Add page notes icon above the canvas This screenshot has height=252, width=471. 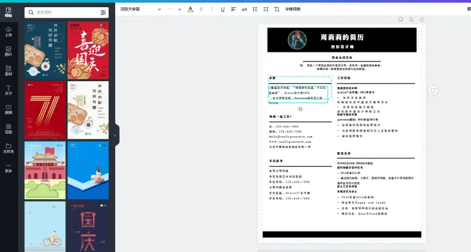coord(400,20)
